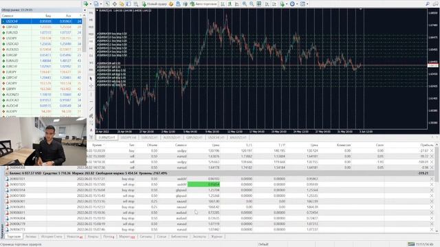Toggle chart shift icon
Screen dimensions: 440x247
pos(274,4)
